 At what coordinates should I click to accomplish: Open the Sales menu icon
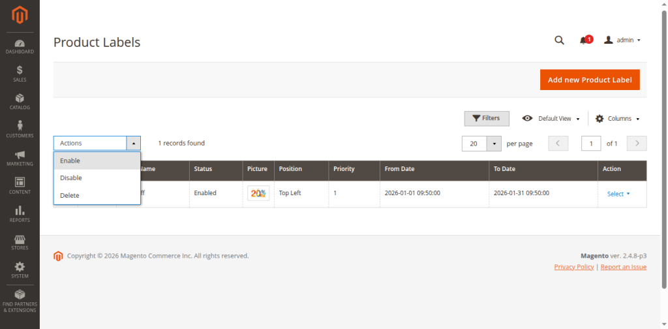click(20, 73)
